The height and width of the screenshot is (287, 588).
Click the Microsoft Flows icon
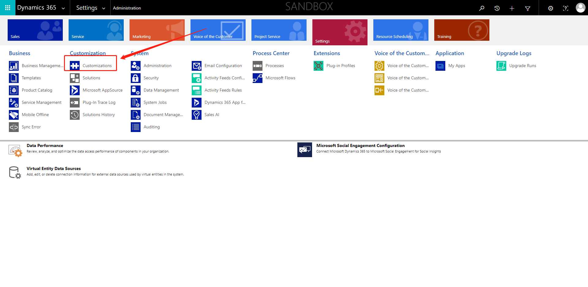point(258,78)
